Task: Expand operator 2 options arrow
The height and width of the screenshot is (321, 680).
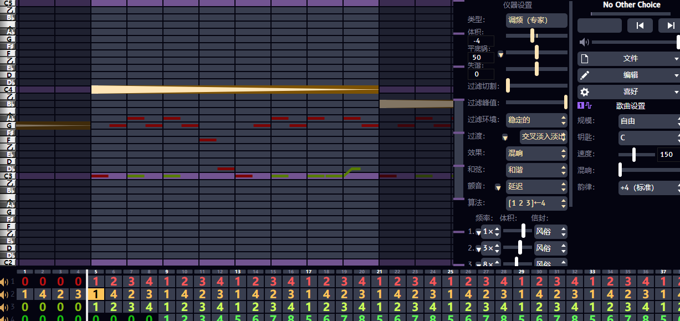Action: (x=479, y=248)
